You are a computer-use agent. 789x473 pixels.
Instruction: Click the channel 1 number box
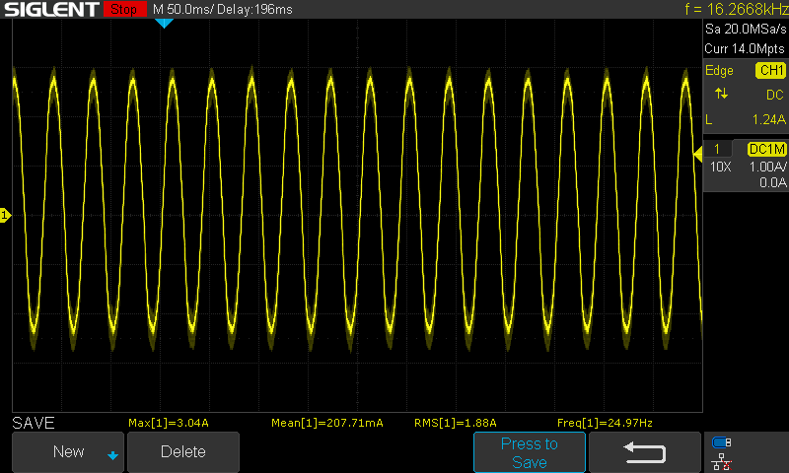[717, 149]
